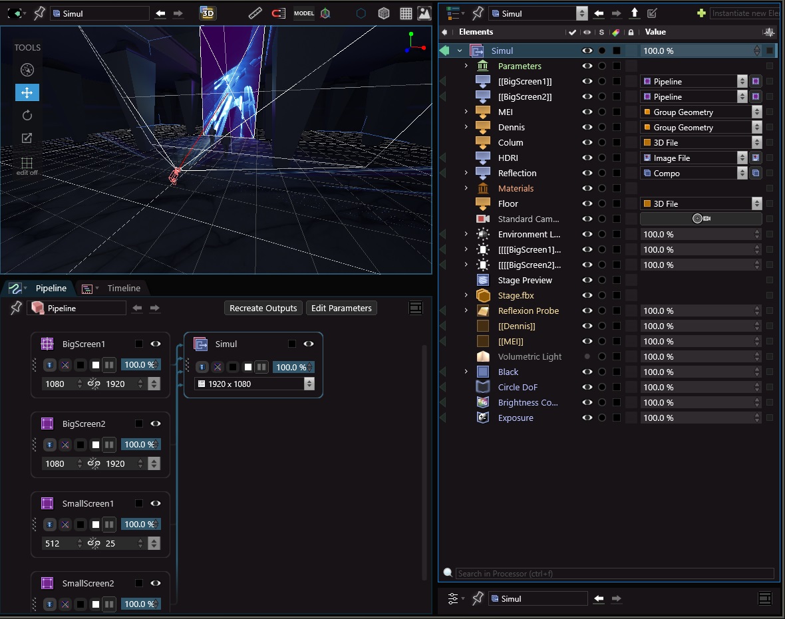Image resolution: width=785 pixels, height=619 pixels.
Task: Click the Standard Camera value button
Action: [x=701, y=219]
